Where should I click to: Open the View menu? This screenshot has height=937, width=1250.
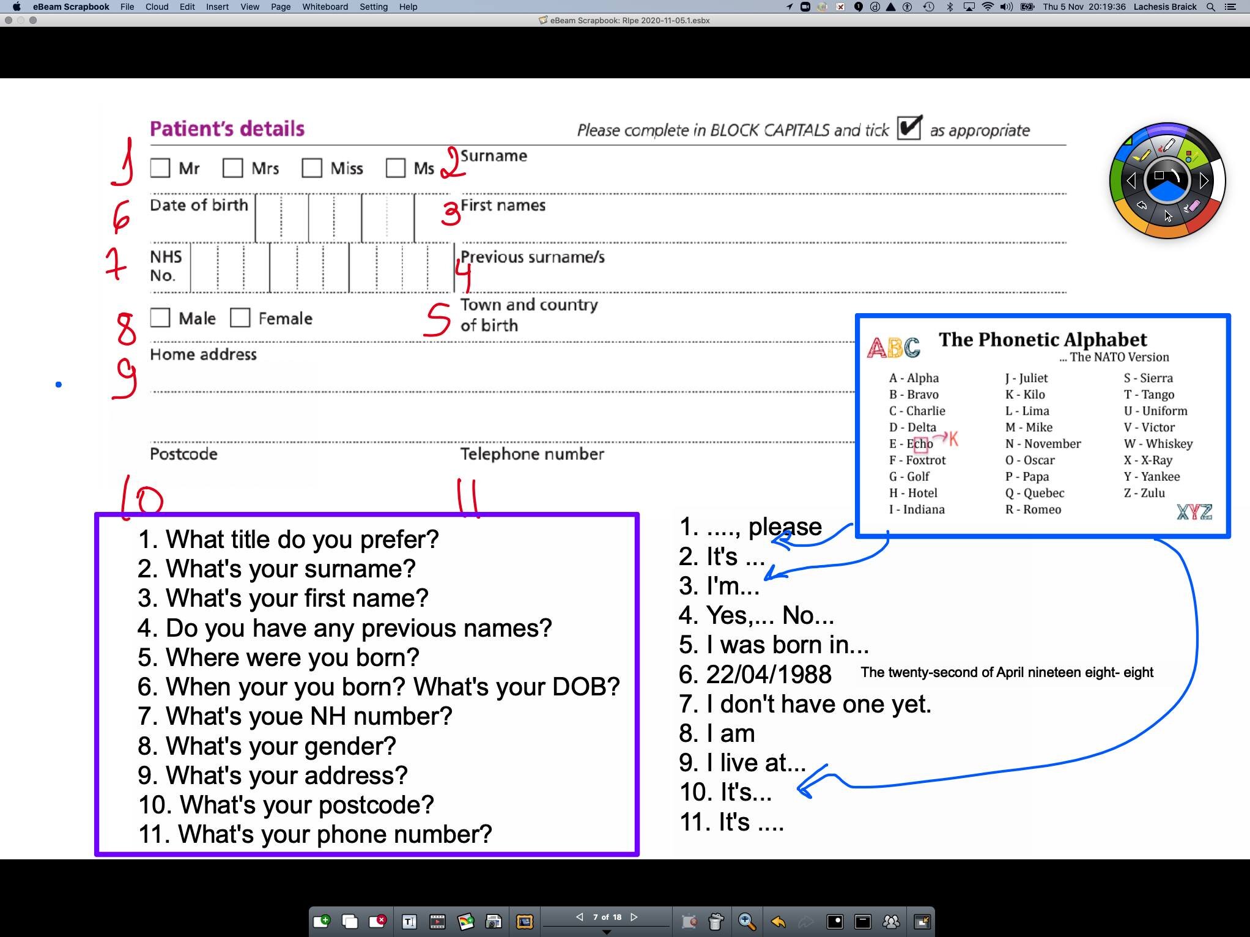tap(250, 7)
